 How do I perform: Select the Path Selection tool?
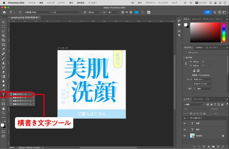3,99
